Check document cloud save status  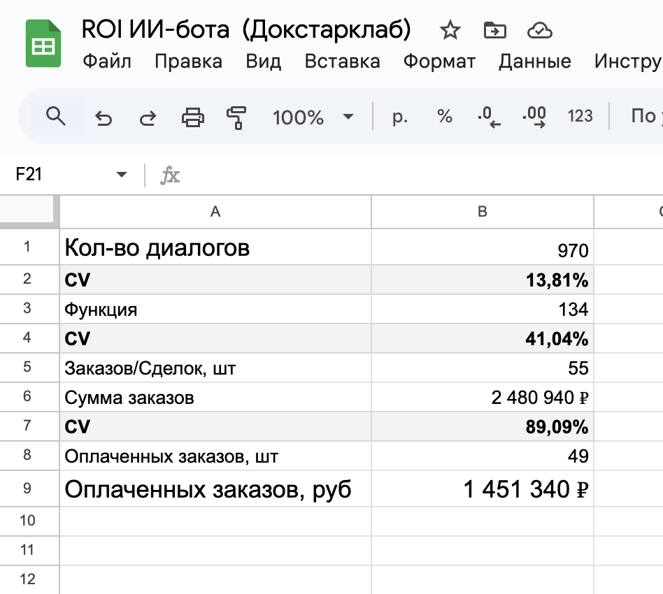[539, 30]
